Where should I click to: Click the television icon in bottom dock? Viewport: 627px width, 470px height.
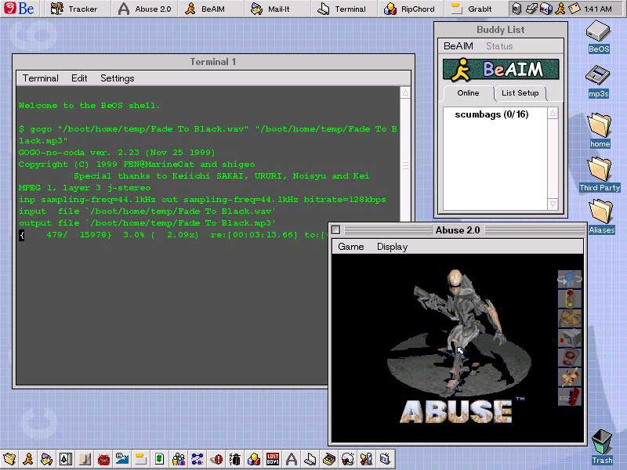pyautogui.click(x=386, y=459)
